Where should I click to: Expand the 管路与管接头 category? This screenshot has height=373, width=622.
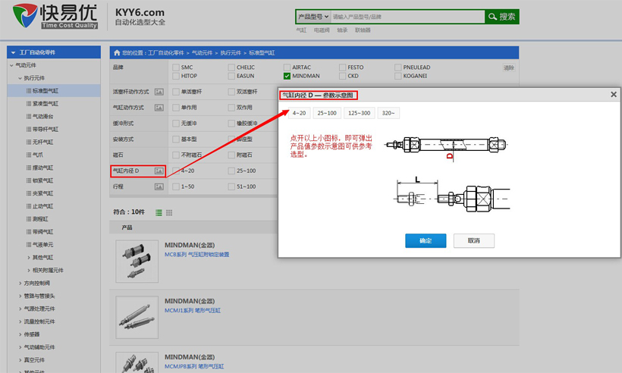click(20, 296)
